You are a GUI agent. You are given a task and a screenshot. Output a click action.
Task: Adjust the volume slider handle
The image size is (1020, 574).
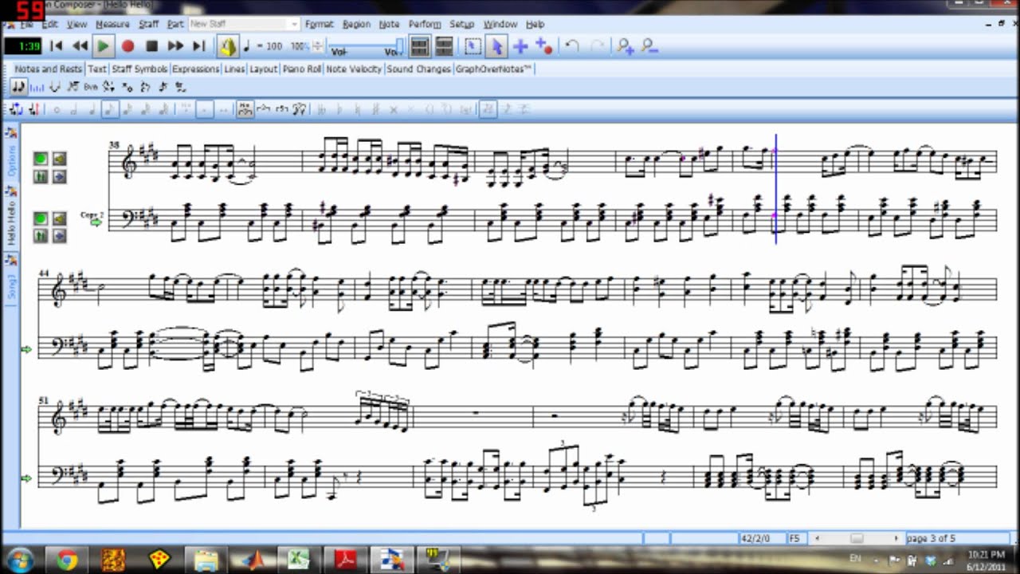click(x=398, y=46)
